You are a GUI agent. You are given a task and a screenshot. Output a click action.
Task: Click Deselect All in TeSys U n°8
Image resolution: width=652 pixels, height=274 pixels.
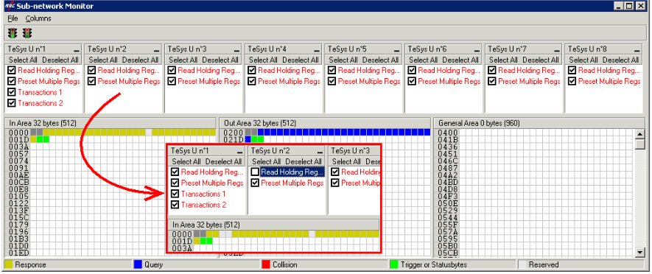(x=621, y=60)
